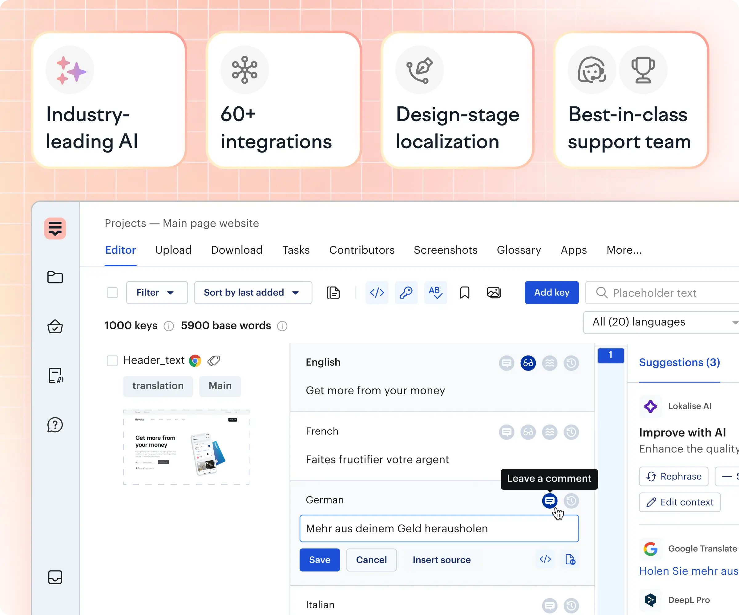Click the Lokalise logo icon in sidebar
This screenshot has width=739, height=615.
click(x=55, y=228)
